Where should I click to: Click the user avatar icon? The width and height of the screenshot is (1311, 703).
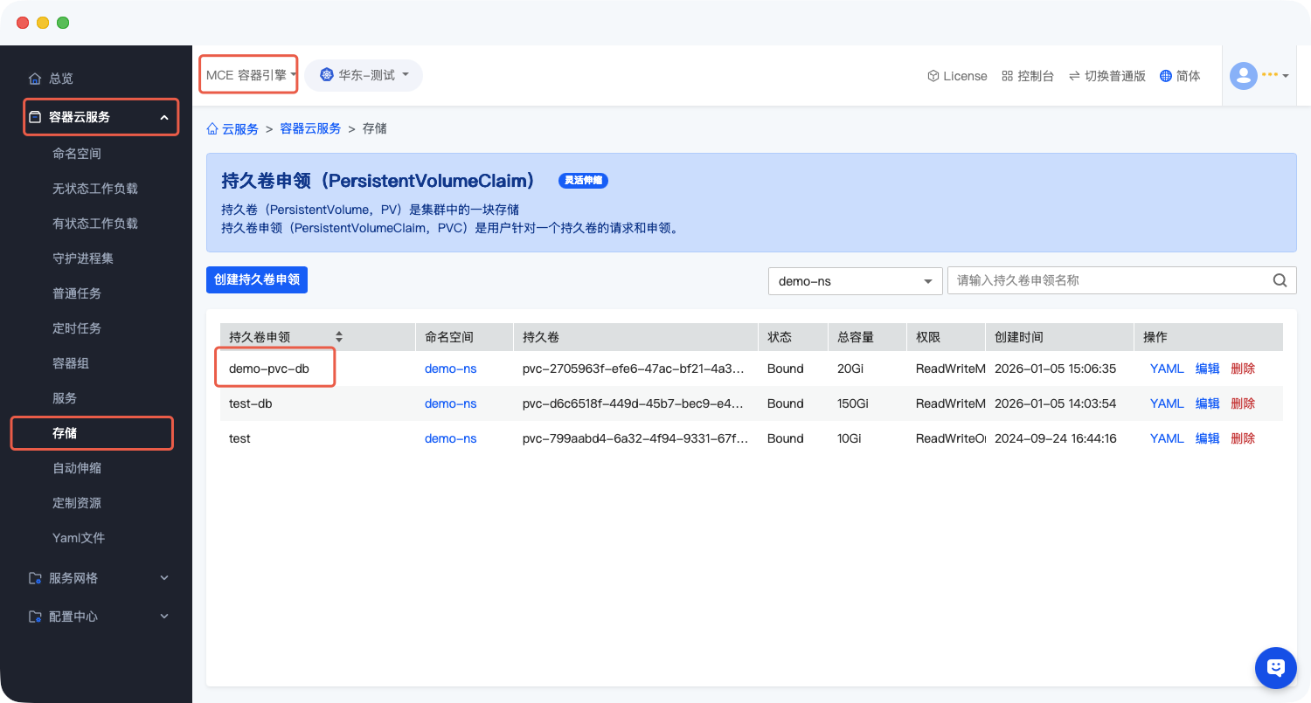click(x=1243, y=76)
